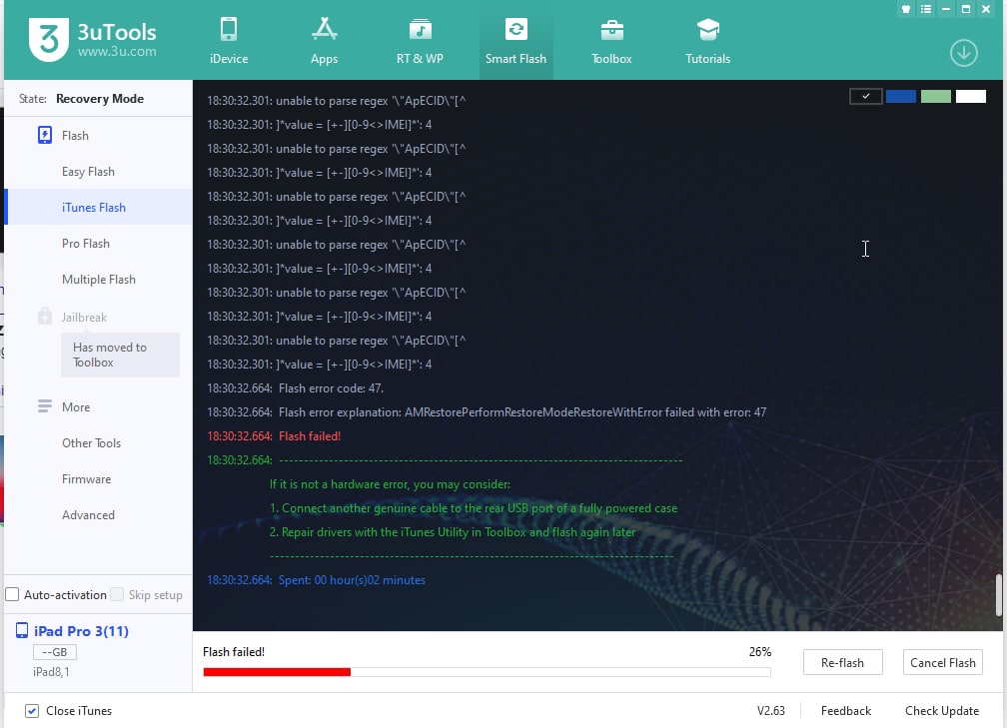This screenshot has width=1007, height=728.
Task: Click the iPad Pro 3(11) device name
Action: [81, 631]
